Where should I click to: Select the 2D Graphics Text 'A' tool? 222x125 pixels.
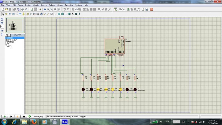pyautogui.click(x=72, y=14)
